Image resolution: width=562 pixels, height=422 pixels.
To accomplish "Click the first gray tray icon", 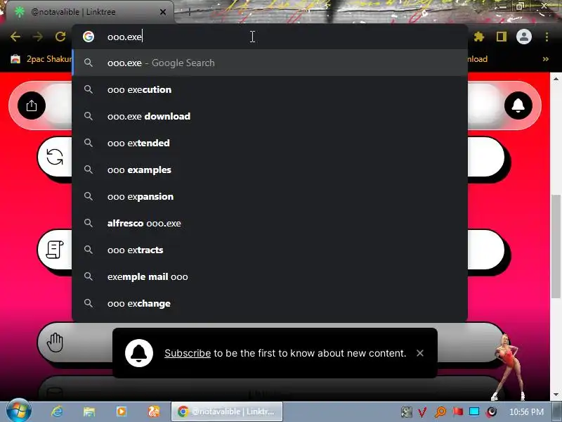I will click(x=407, y=412).
